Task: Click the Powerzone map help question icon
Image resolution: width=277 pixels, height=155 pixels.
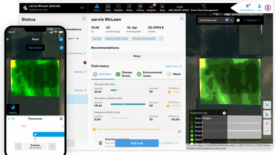Action: pos(238,20)
